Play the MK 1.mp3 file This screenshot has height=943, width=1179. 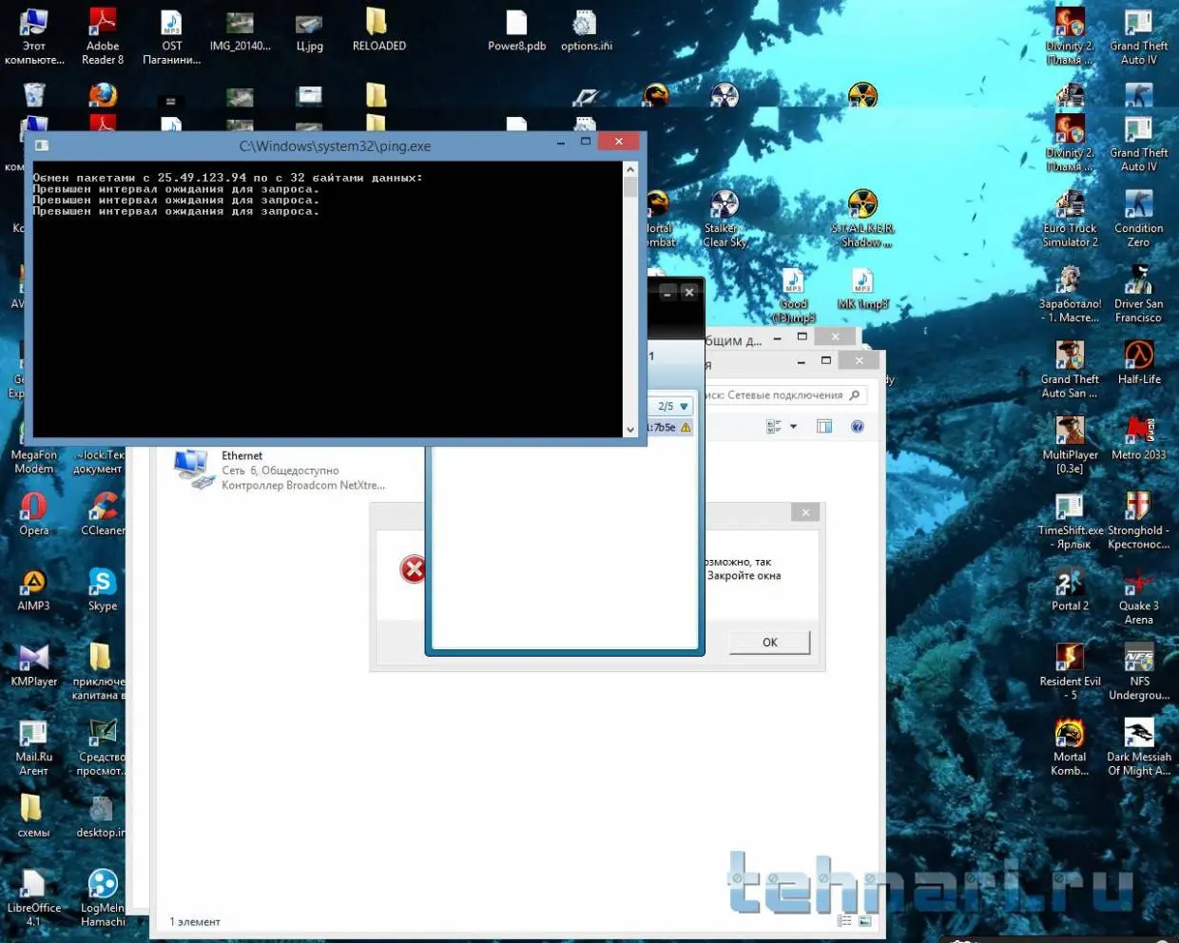861,290
